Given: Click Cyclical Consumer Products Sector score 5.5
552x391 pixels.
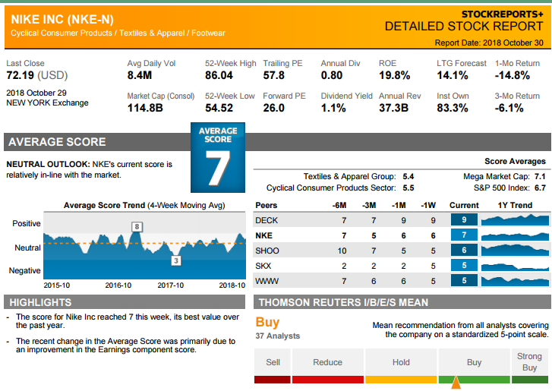Looking at the screenshot, I should 408,188.
